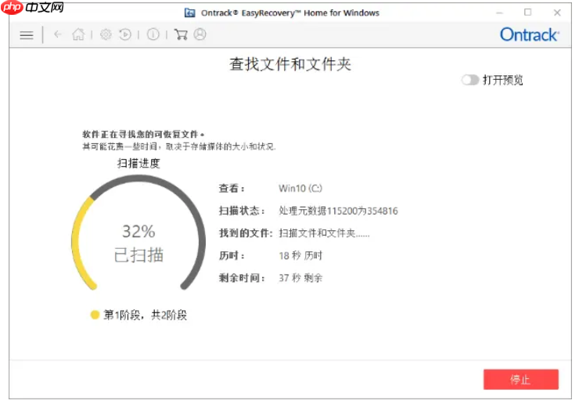Screen dimensions: 579x404
Task: Click the 查找文件和文件夹 heading
Action: [289, 64]
